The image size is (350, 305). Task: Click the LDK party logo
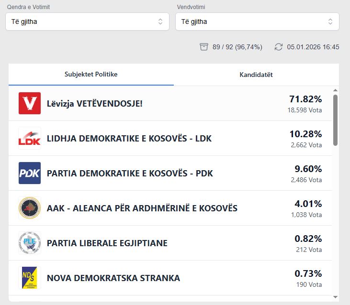coord(30,138)
